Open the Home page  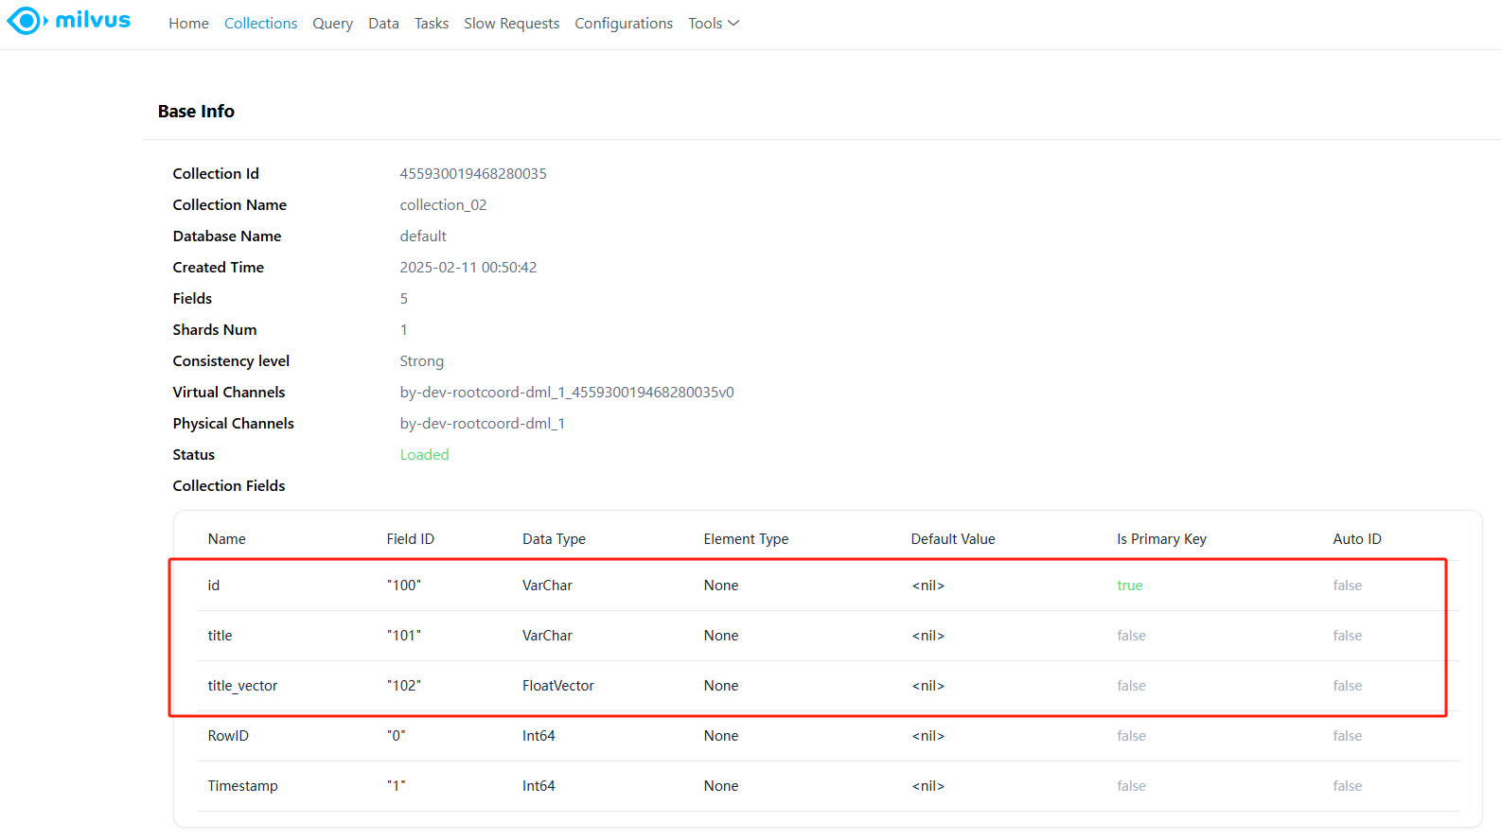click(x=188, y=24)
